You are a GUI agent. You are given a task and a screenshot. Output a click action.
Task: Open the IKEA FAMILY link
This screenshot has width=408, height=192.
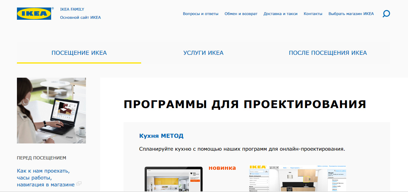(x=72, y=9)
